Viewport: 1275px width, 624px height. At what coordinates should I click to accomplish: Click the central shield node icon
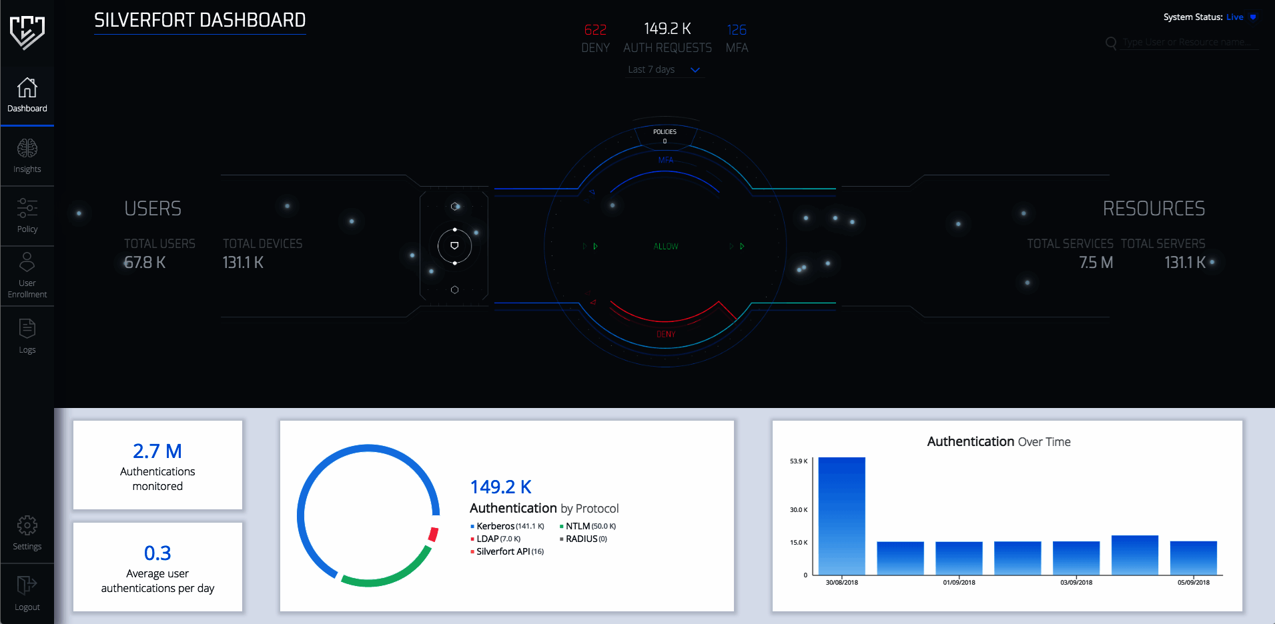(x=454, y=246)
